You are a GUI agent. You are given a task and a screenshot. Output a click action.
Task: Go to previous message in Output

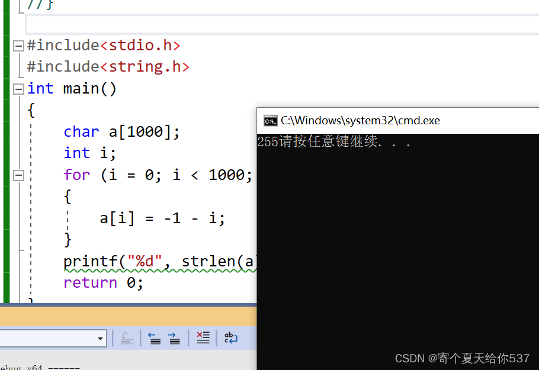coord(155,339)
